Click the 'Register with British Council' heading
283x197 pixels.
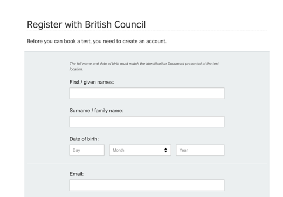click(x=86, y=25)
